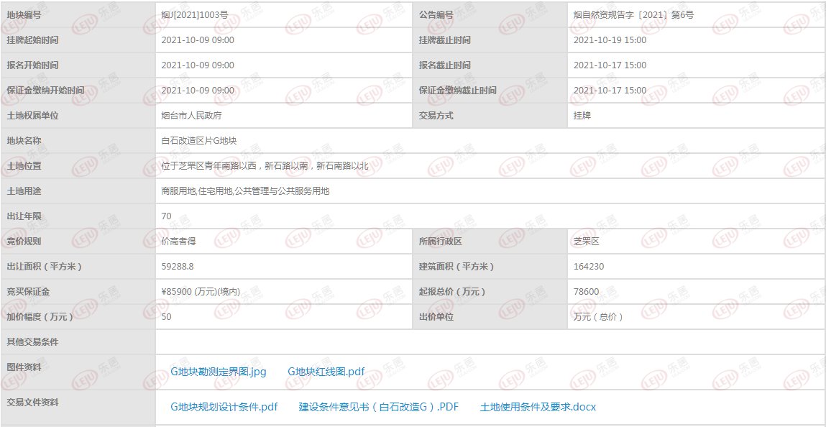Click 报名开始时间 label

(32, 65)
